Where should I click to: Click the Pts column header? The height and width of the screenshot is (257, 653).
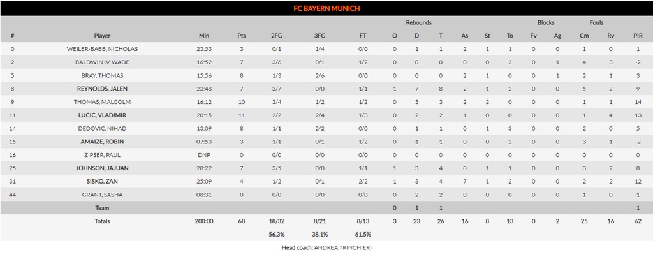pos(241,36)
